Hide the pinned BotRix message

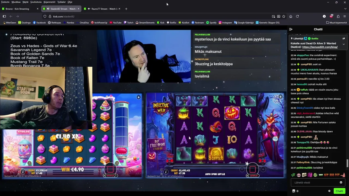(344, 39)
